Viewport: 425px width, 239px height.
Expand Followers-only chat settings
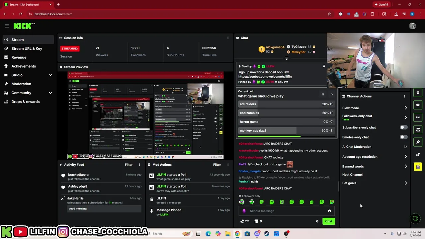[406, 118]
